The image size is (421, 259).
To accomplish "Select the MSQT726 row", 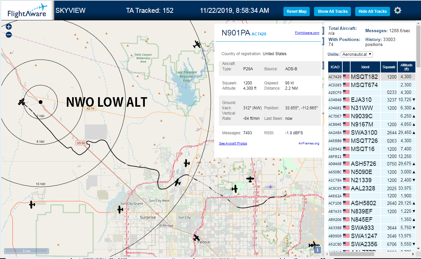I will tap(372, 141).
